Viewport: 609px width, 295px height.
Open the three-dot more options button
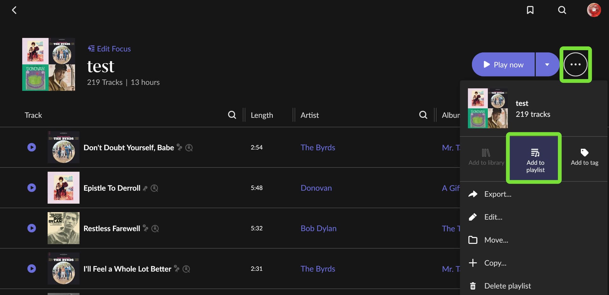tap(575, 64)
